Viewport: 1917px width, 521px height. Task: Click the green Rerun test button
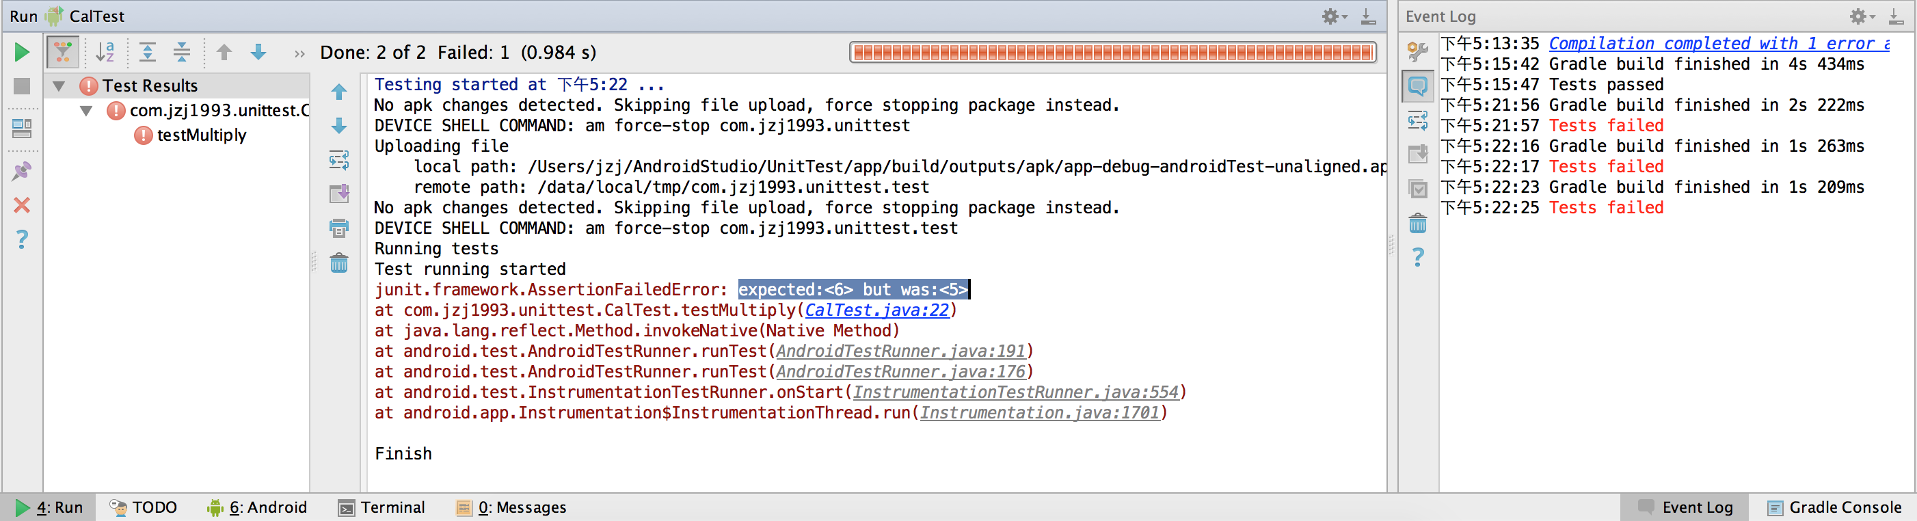click(22, 52)
